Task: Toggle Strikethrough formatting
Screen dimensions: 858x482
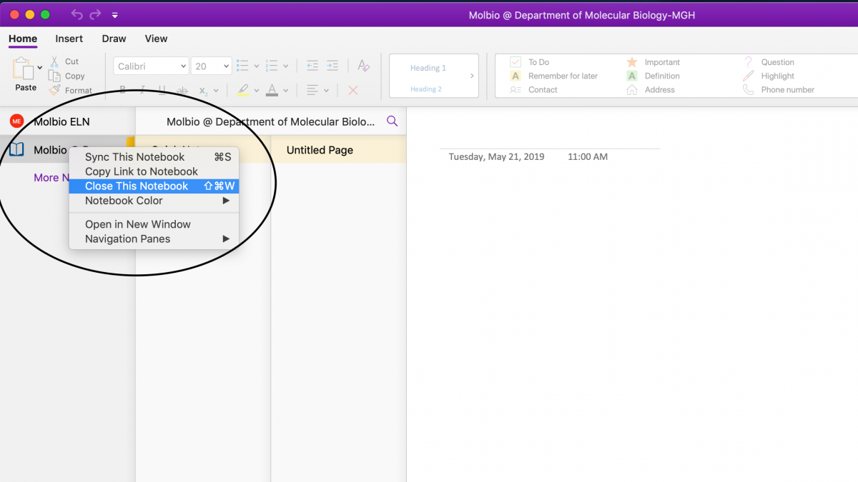Action: [182, 91]
